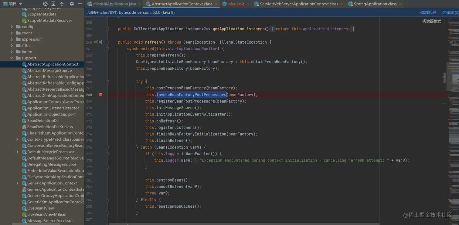Open project panel gear settings
This screenshot has width=459, height=225.
point(72,4)
